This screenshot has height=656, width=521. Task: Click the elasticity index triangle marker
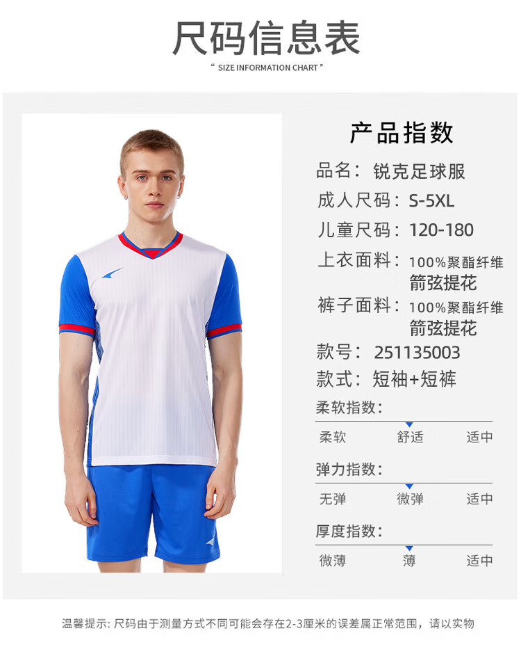[409, 486]
